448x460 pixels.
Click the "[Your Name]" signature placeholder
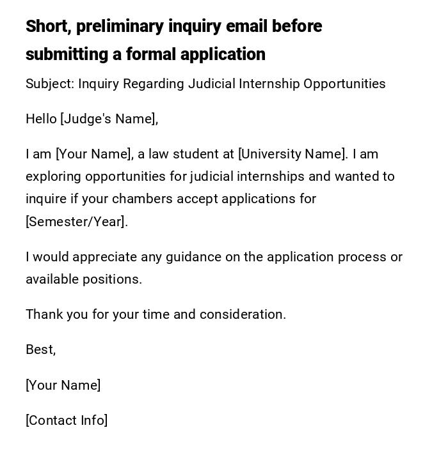[x=63, y=385]
